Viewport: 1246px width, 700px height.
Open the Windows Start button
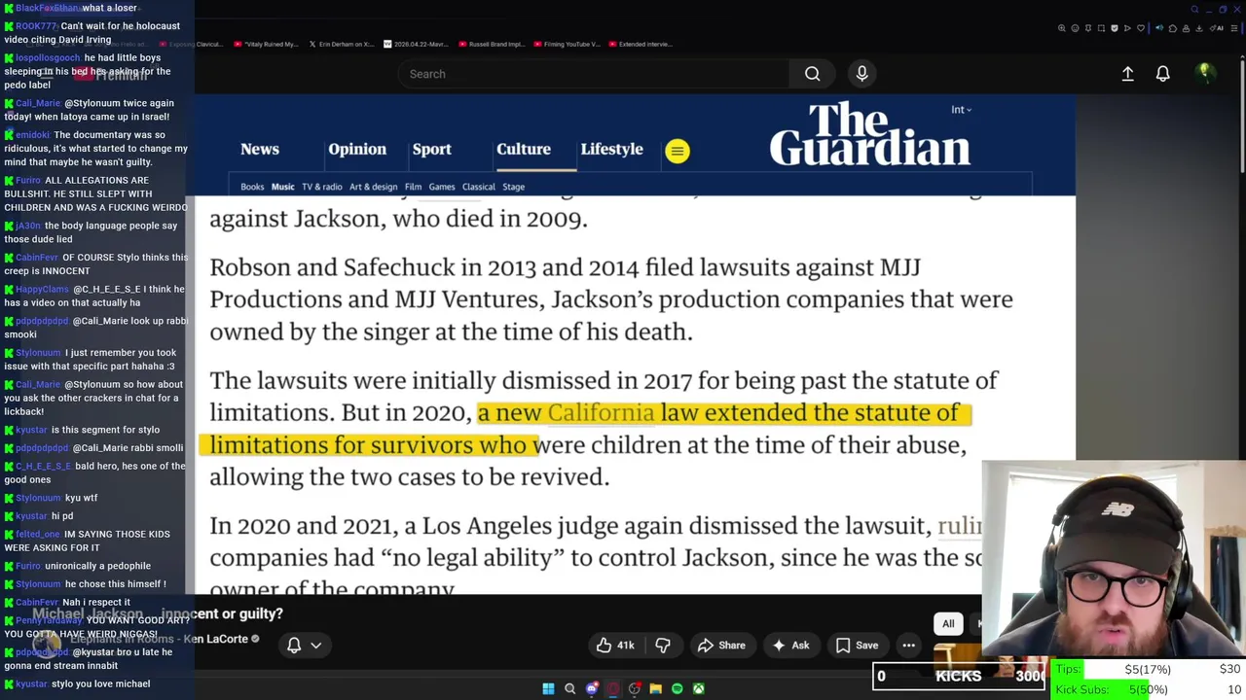tap(548, 689)
